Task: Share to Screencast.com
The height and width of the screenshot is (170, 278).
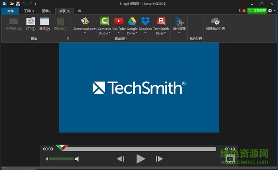Action: pos(85,24)
